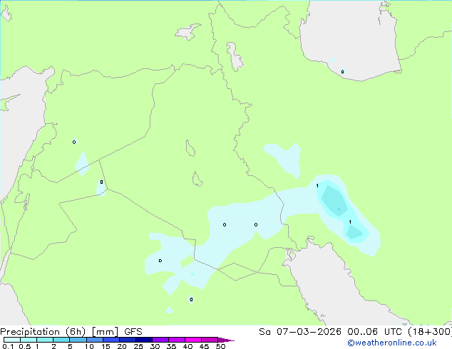Image resolution: width=452 pixels, height=349 pixels.
Task: Click the '(18+300)' forecast run text
Action: click(x=430, y=332)
